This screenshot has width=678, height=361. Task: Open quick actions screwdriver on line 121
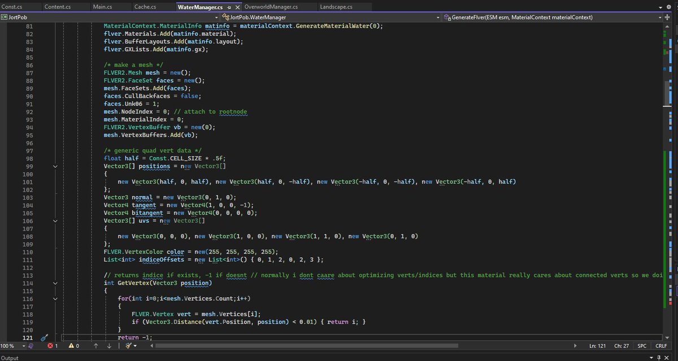coord(44,337)
